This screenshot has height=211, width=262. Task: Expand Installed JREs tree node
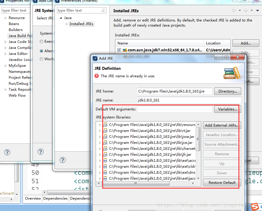tap(66, 24)
